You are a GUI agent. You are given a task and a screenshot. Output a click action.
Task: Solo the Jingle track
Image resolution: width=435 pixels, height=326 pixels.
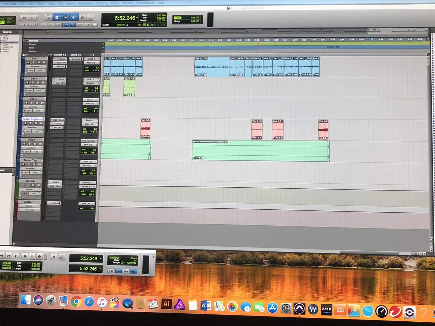coord(35,144)
